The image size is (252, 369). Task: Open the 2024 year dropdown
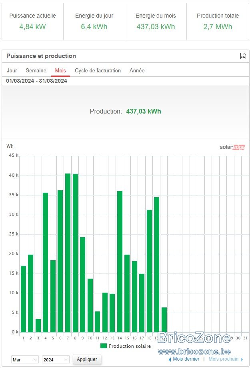point(56,359)
